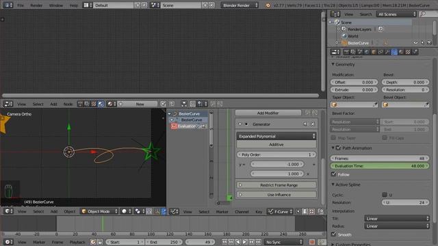The width and height of the screenshot is (438, 246).
Task: Toggle BezierCurve selectability arrow in outliner
Action: tap(422, 42)
